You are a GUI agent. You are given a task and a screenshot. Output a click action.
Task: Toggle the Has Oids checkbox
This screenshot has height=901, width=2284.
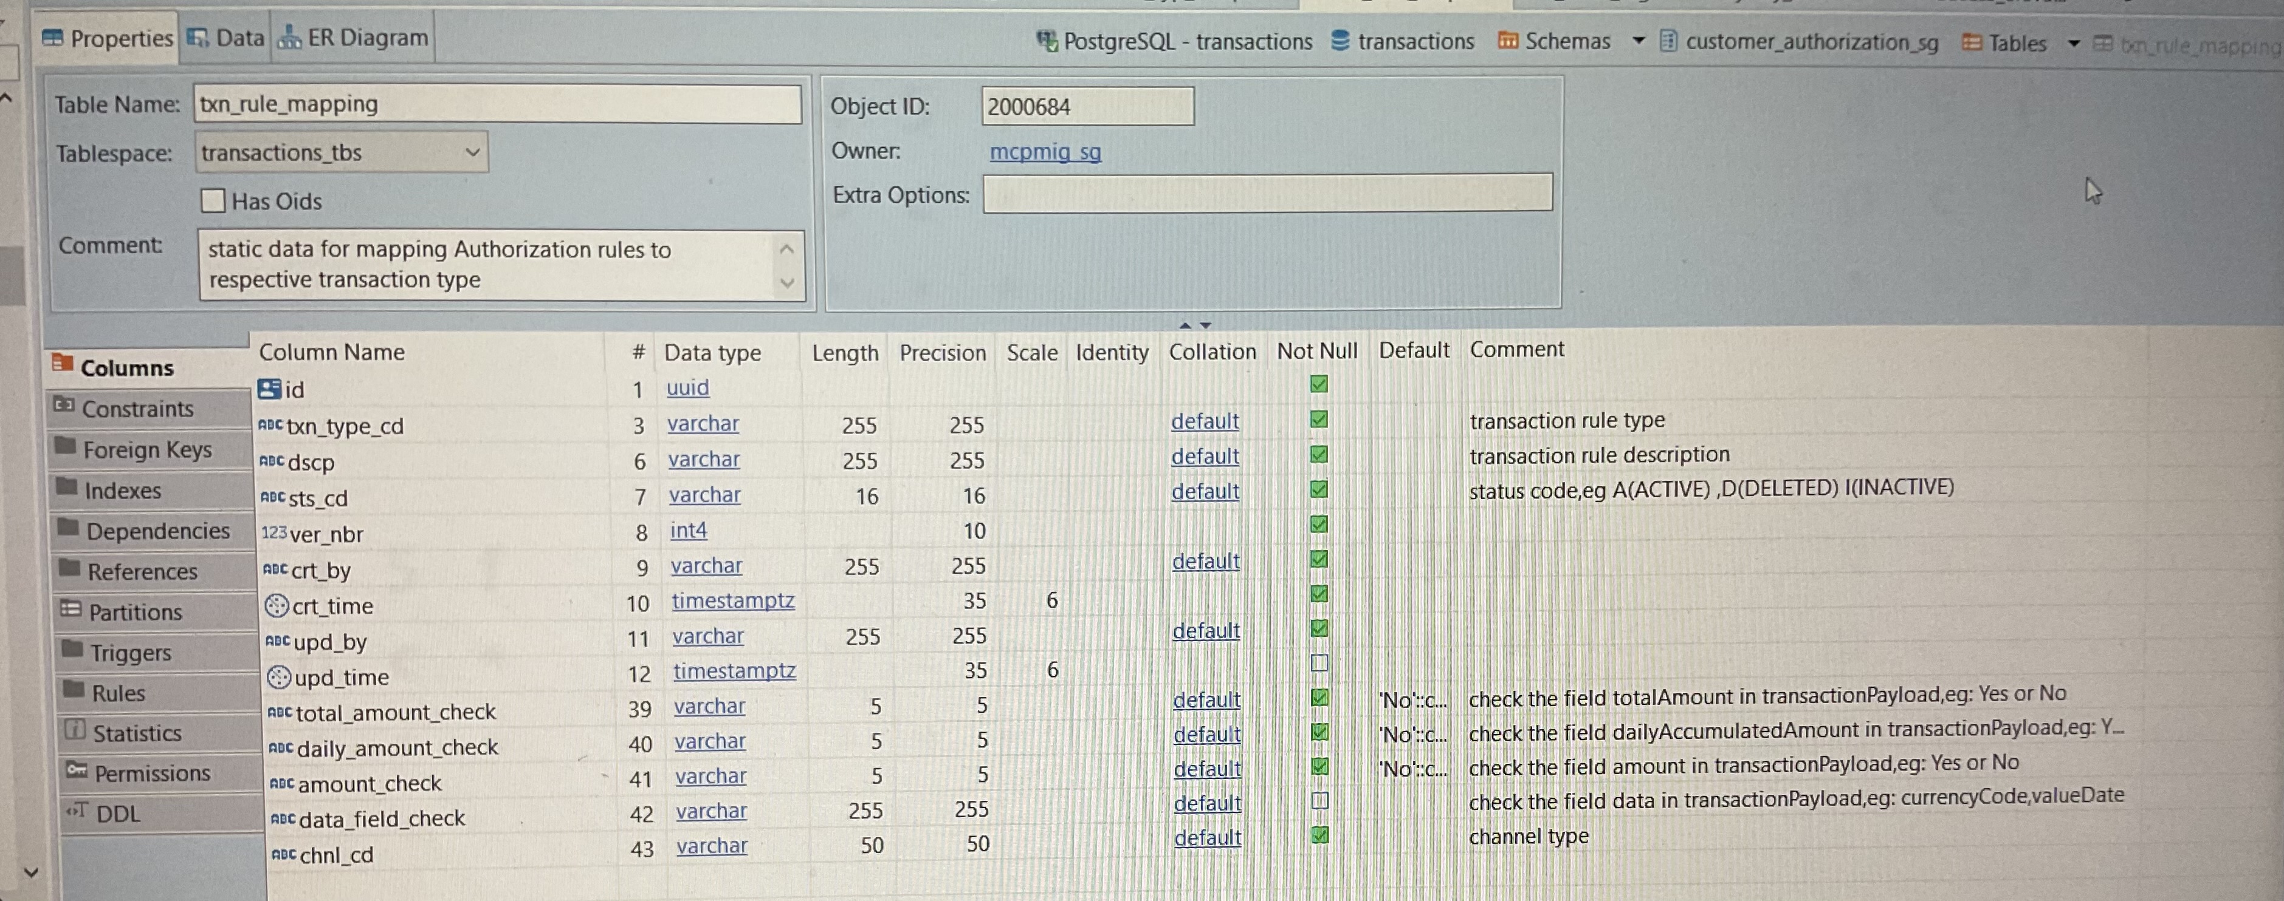(213, 201)
